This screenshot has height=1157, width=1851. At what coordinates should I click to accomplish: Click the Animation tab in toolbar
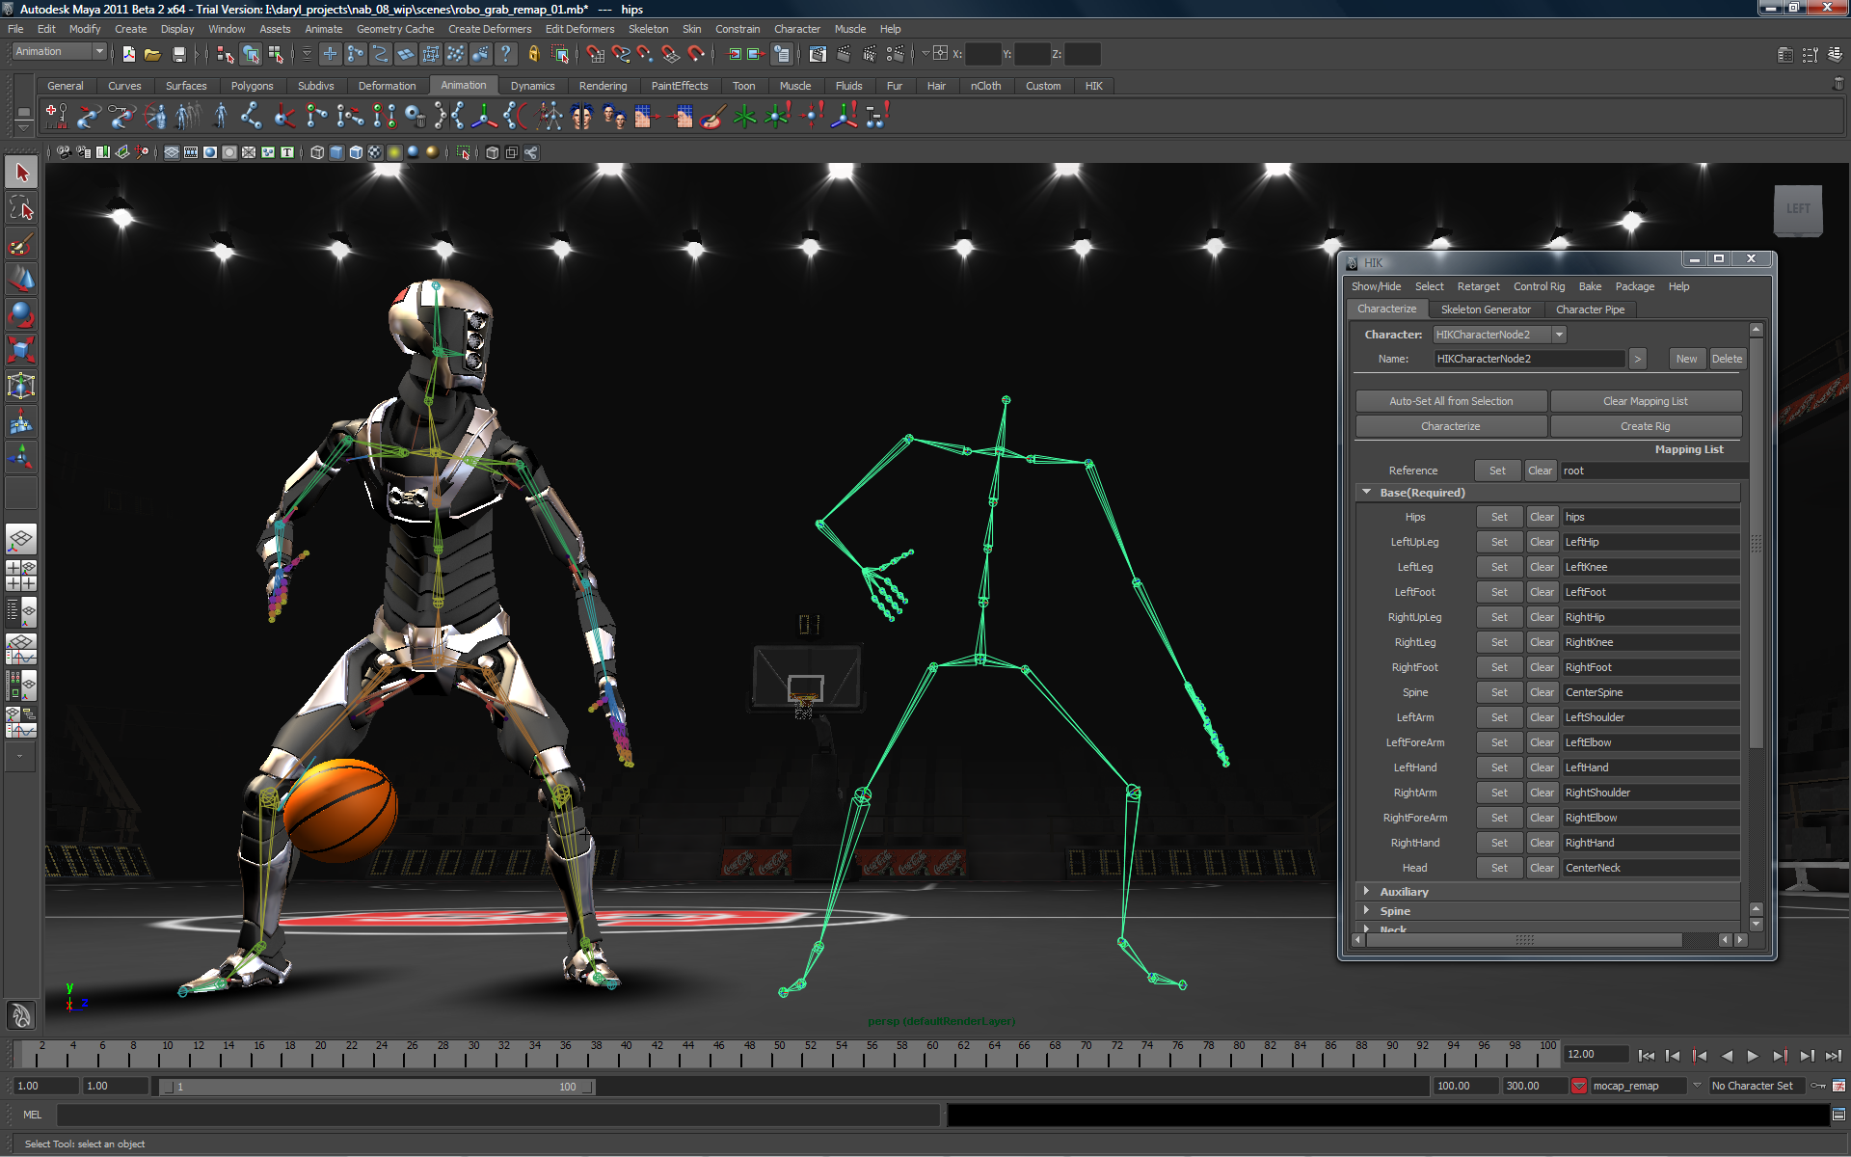(463, 84)
